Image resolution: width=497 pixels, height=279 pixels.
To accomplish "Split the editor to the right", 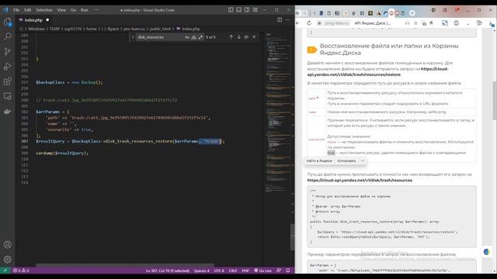I will 280,19.
